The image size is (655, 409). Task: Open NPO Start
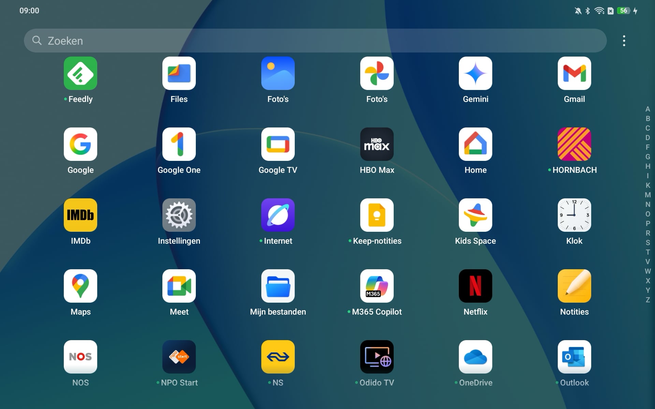point(179,357)
